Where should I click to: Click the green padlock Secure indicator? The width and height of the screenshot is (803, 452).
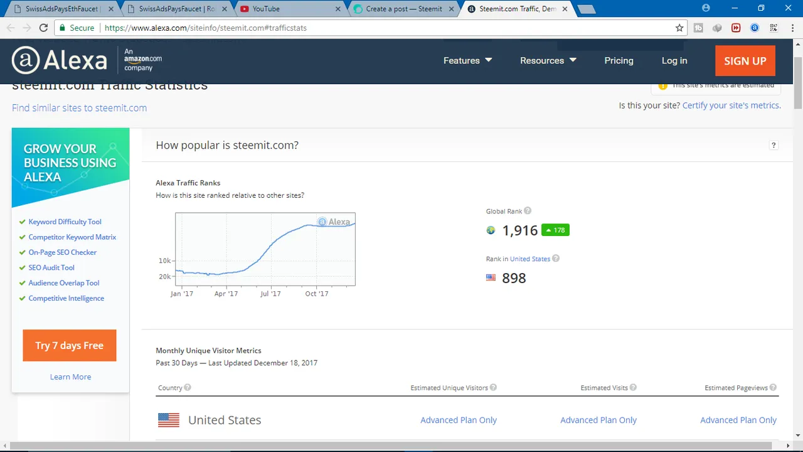point(75,28)
